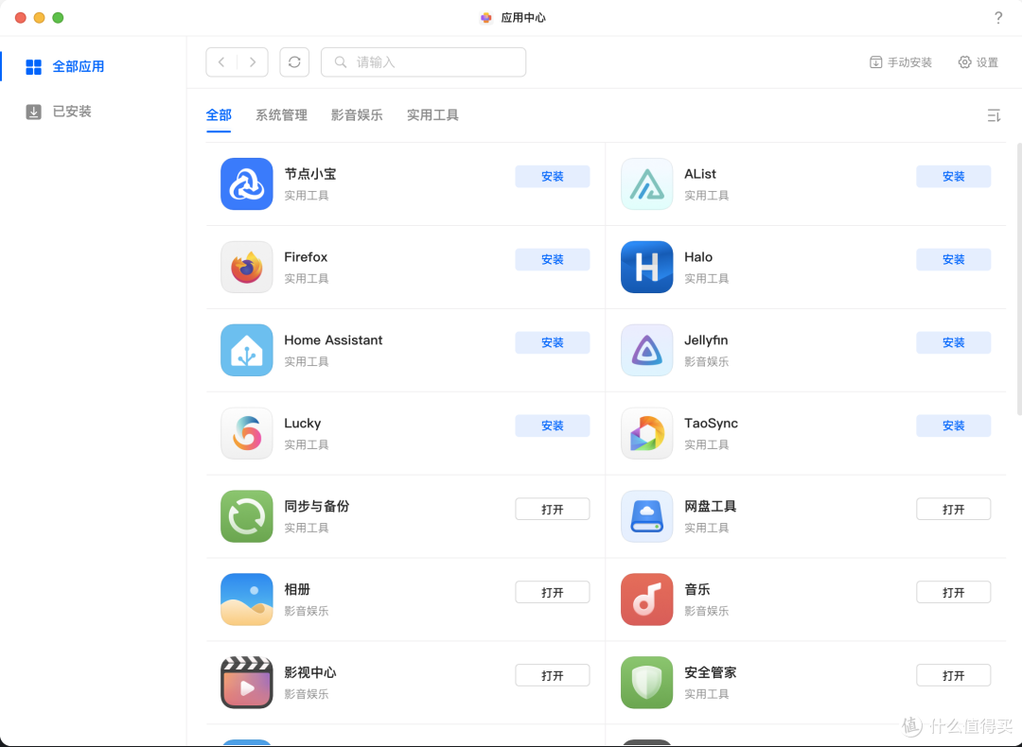The width and height of the screenshot is (1022, 747).
Task: Click the 同步与备份 app icon
Action: pos(246,516)
